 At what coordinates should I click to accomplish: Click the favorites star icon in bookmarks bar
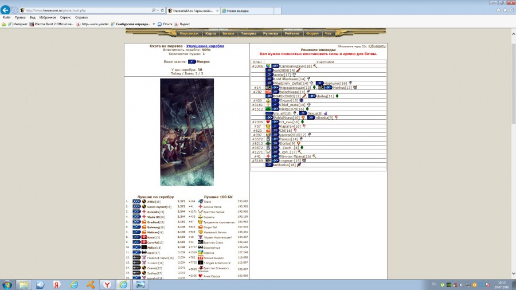click(4, 24)
